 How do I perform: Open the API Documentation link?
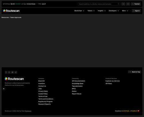79,81
